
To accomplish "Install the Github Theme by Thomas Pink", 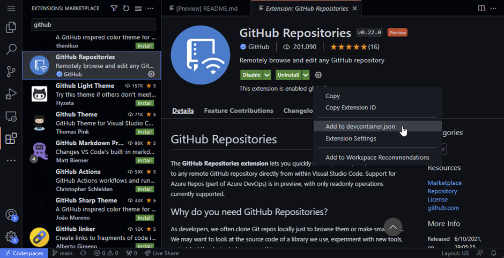I will [x=145, y=132].
